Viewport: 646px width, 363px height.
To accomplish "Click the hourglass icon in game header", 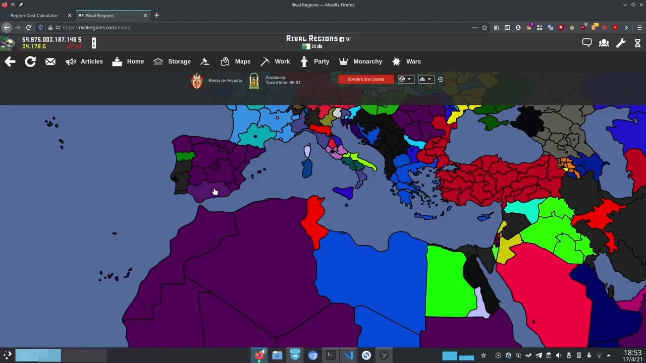I will (x=637, y=43).
